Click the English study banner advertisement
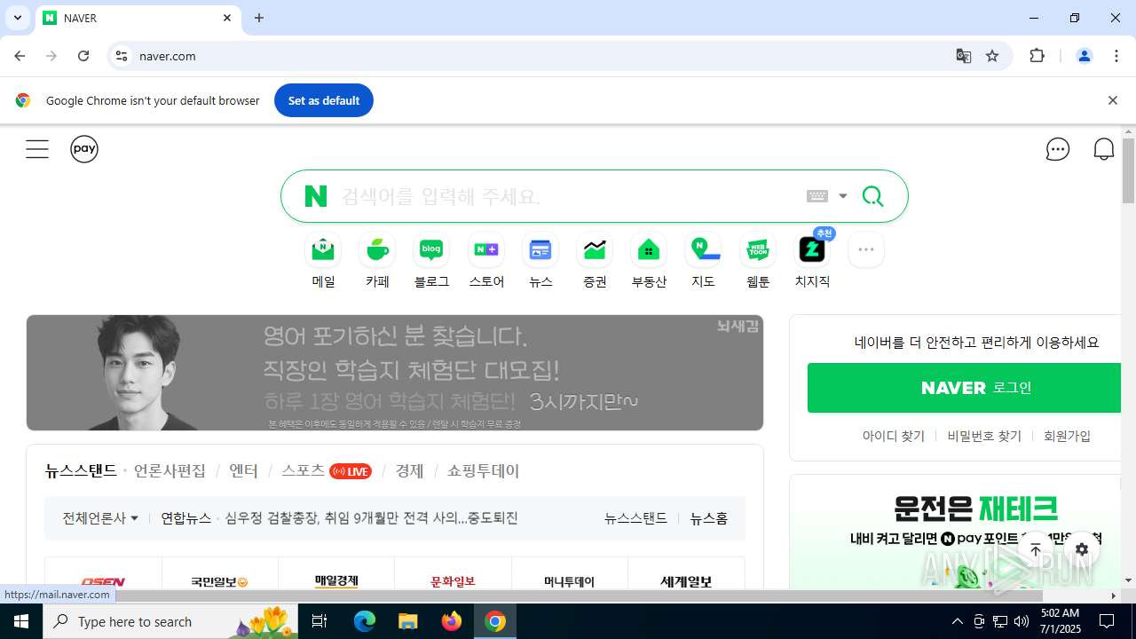 (395, 373)
